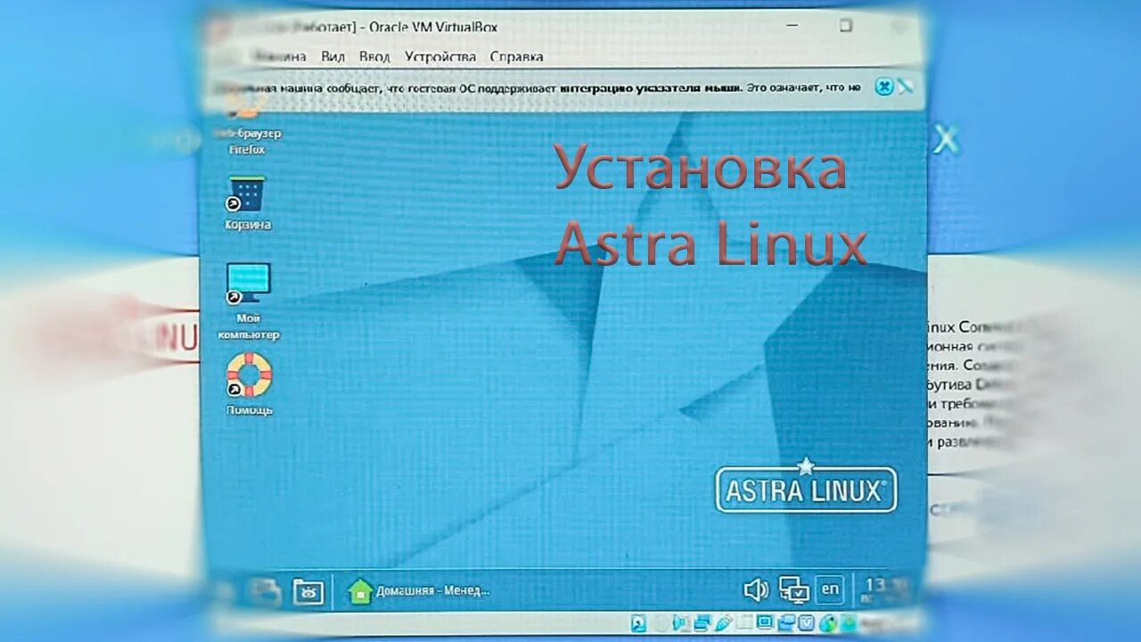The width and height of the screenshot is (1141, 642).
Task: Click the printer icon on the taskbar
Action: tap(267, 590)
